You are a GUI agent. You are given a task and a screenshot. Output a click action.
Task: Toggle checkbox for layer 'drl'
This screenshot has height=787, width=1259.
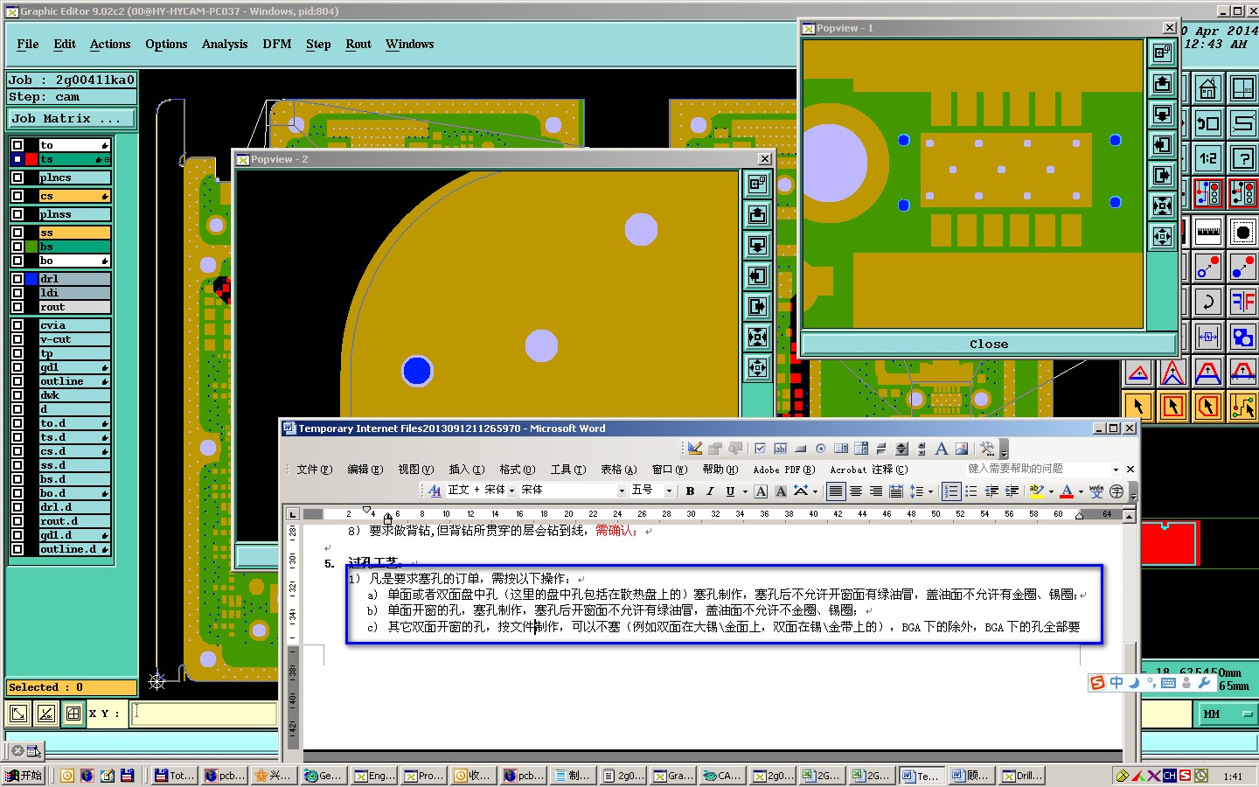click(17, 279)
